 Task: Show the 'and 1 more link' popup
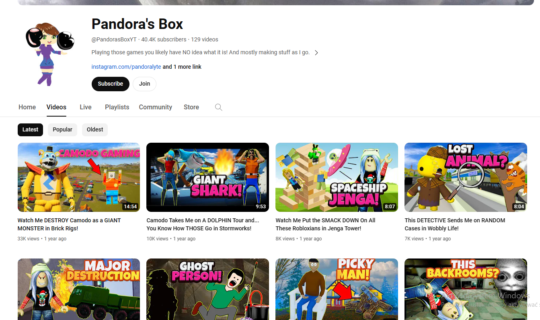182,67
